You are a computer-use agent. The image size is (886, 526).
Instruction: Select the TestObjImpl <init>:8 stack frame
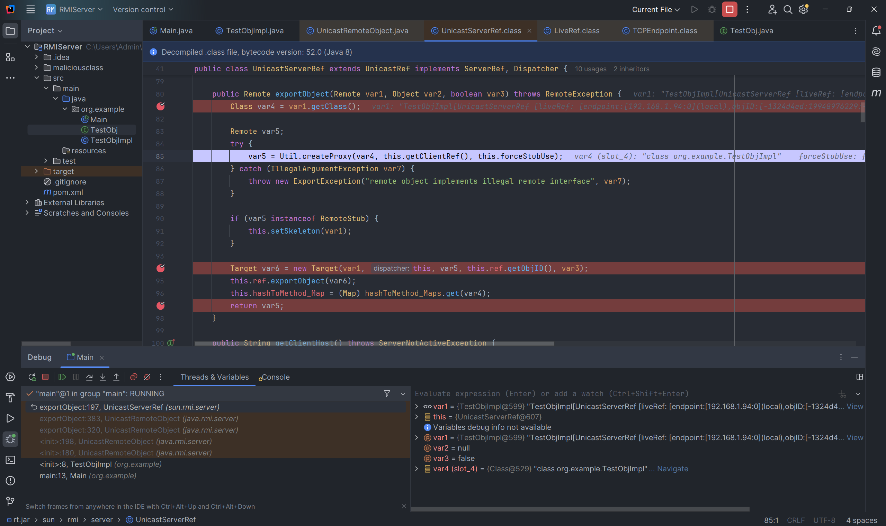coord(216,464)
